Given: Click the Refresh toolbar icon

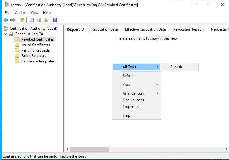Looking at the screenshot, I should tap(38, 20).
